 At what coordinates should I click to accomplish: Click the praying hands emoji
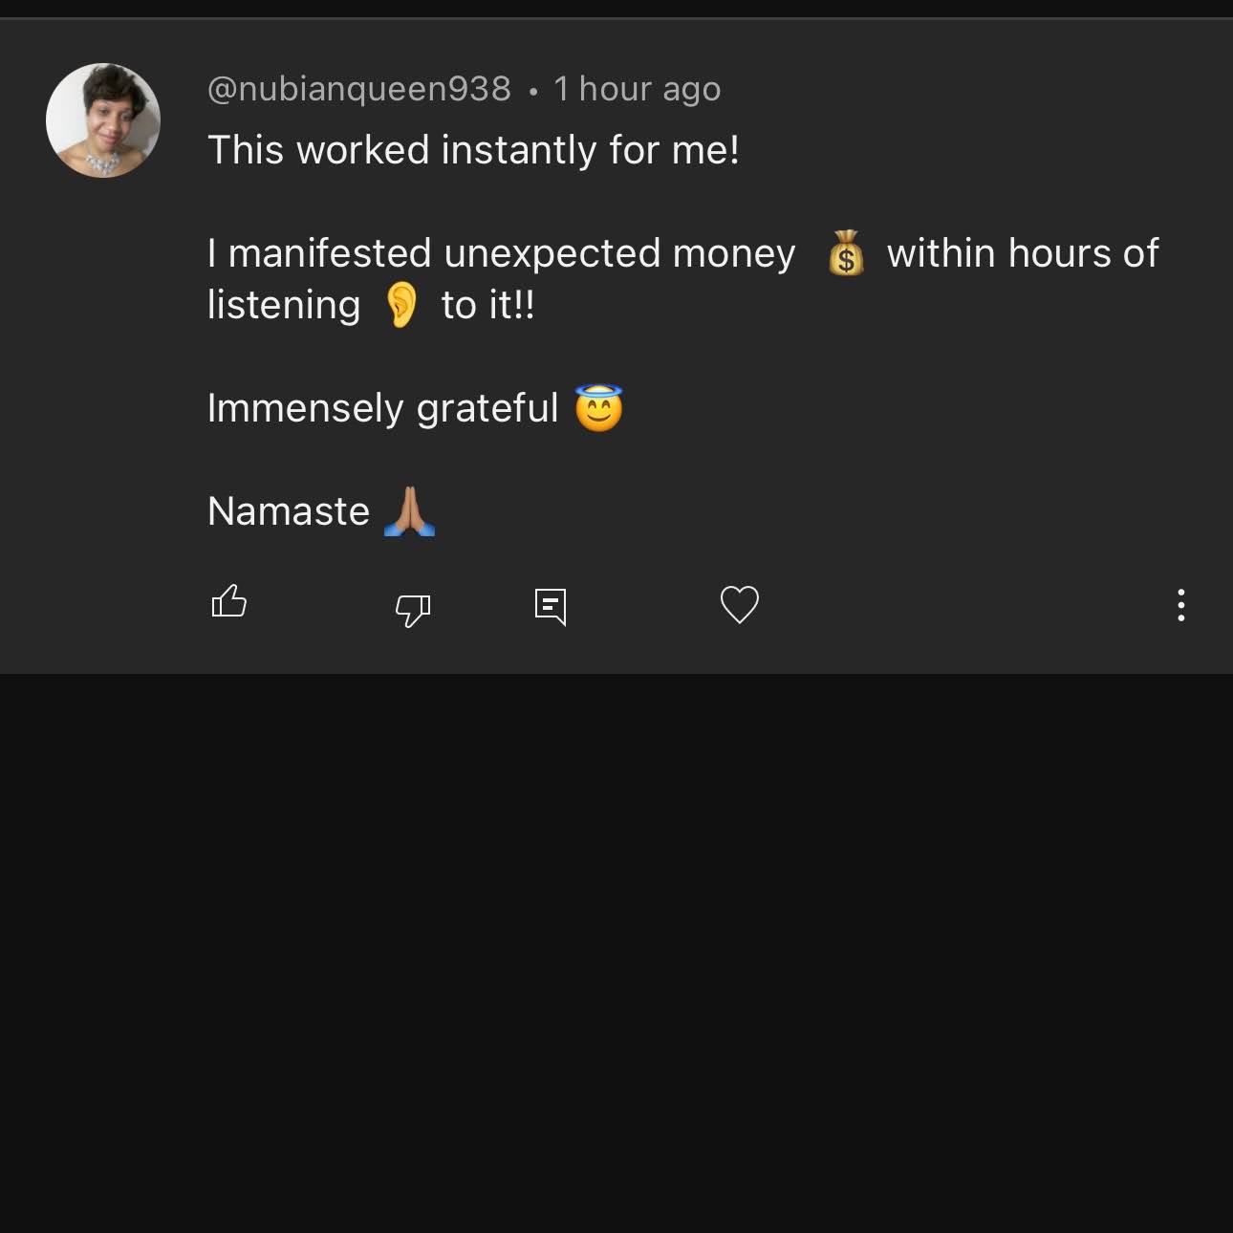pyautogui.click(x=410, y=511)
